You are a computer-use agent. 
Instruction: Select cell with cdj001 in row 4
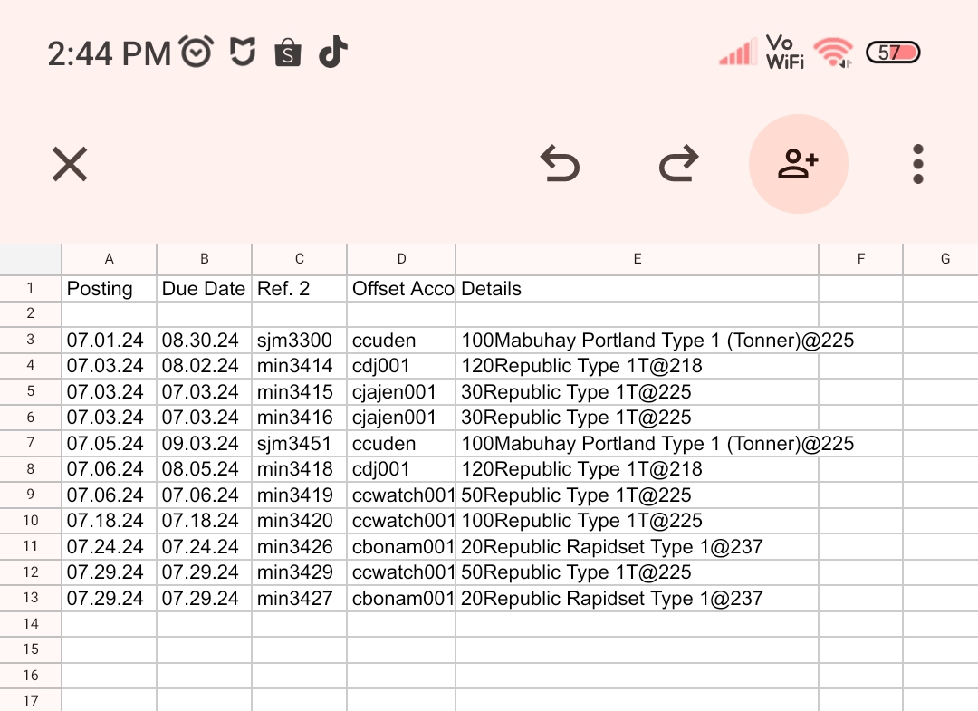[401, 366]
